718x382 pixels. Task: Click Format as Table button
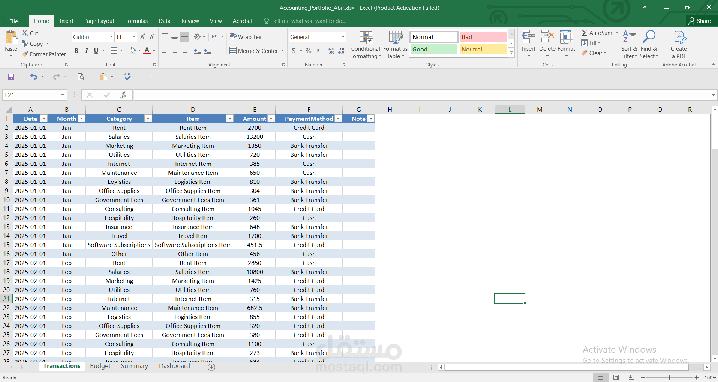tap(395, 45)
